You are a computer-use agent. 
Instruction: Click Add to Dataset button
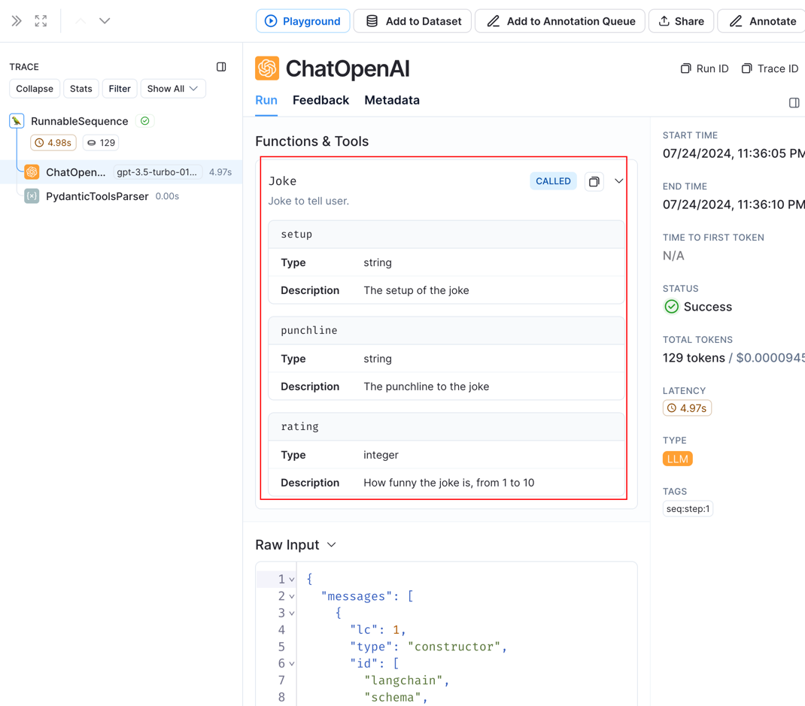(x=413, y=21)
